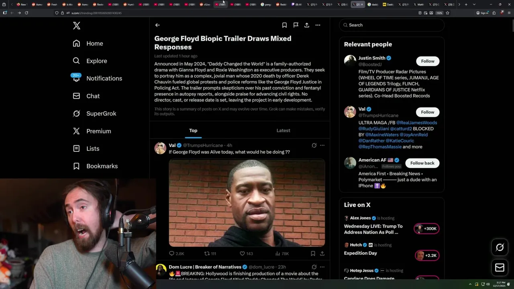Click the back arrow above the story title
This screenshot has height=289, width=514.
pos(157,25)
